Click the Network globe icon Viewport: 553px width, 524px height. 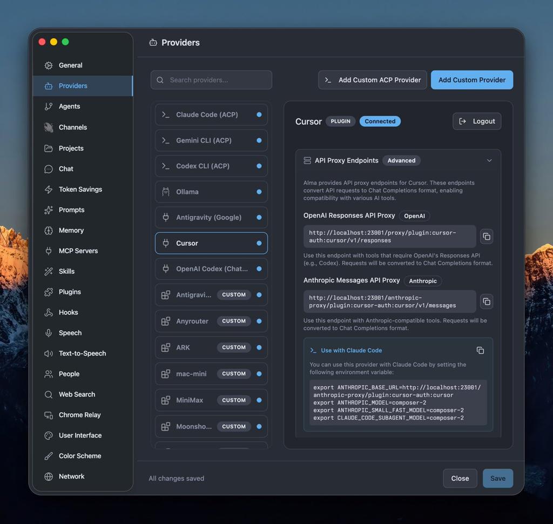click(x=49, y=476)
